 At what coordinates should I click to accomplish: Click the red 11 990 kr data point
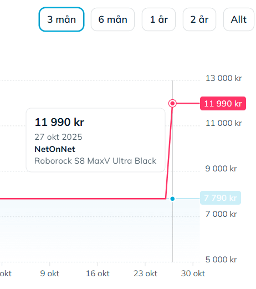point(172,103)
